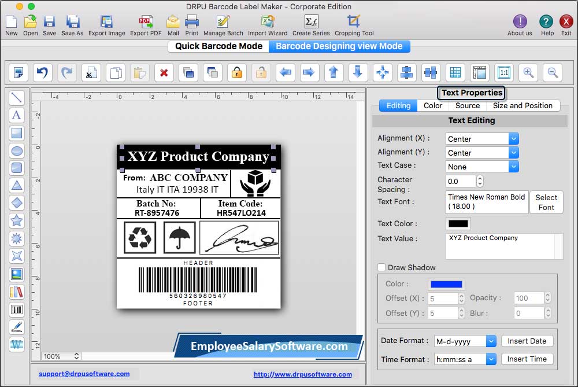Click the move left arrow icon
Image resolution: width=578 pixels, height=387 pixels.
tap(286, 72)
